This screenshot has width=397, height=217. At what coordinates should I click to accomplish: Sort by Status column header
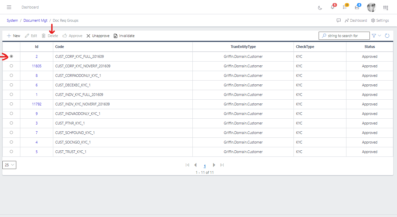370,47
